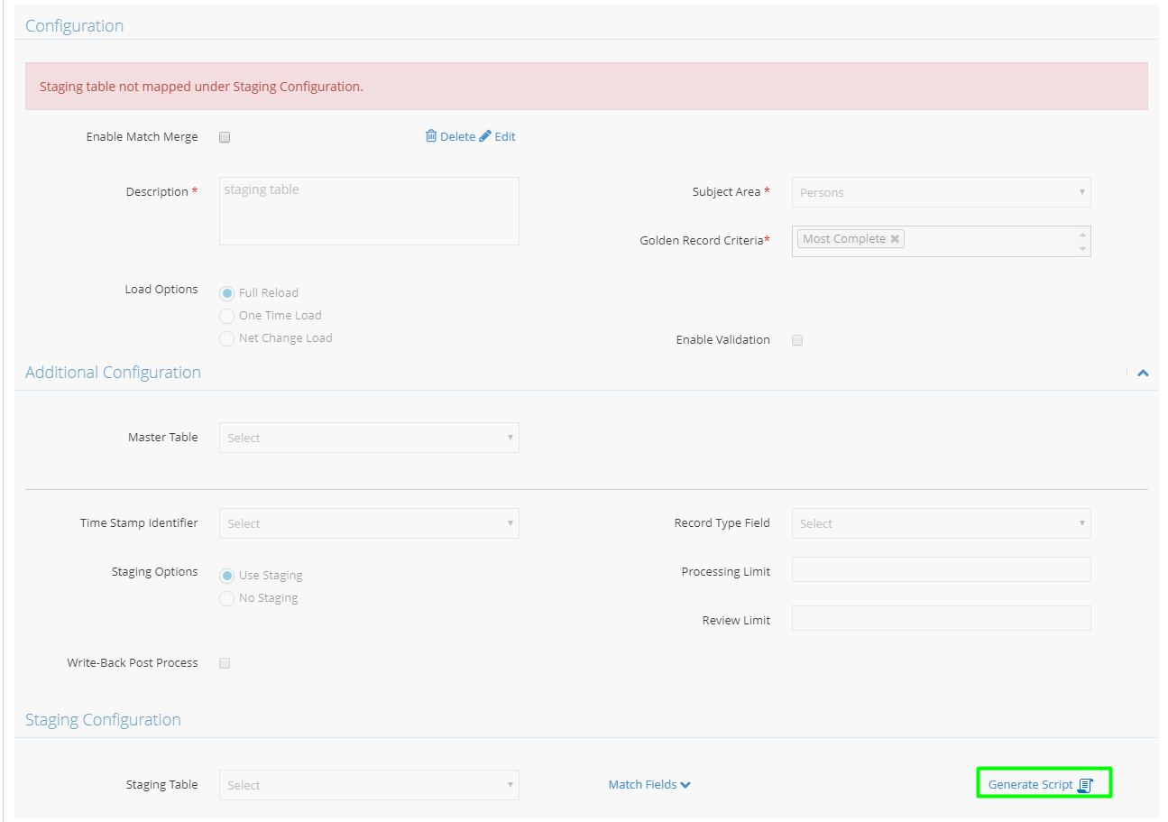Click the Staging Configuration section heading
The height and width of the screenshot is (822, 1168).
(x=103, y=720)
